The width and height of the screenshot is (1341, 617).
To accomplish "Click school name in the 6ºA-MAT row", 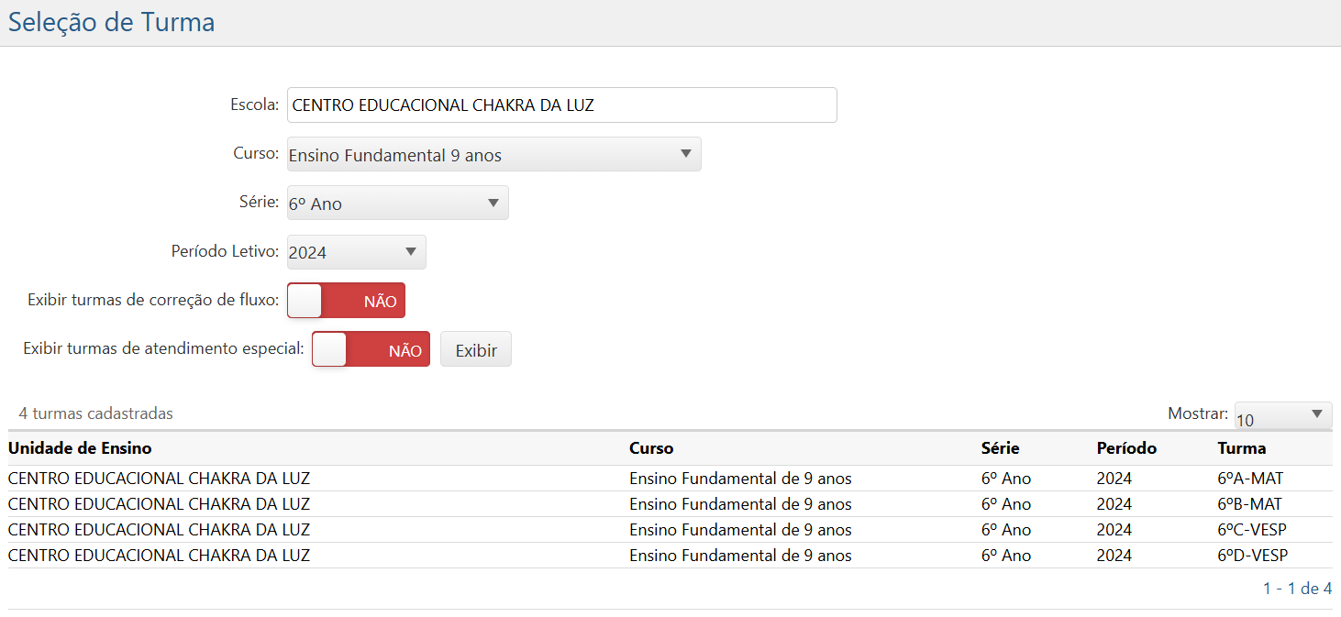I will tap(159, 479).
